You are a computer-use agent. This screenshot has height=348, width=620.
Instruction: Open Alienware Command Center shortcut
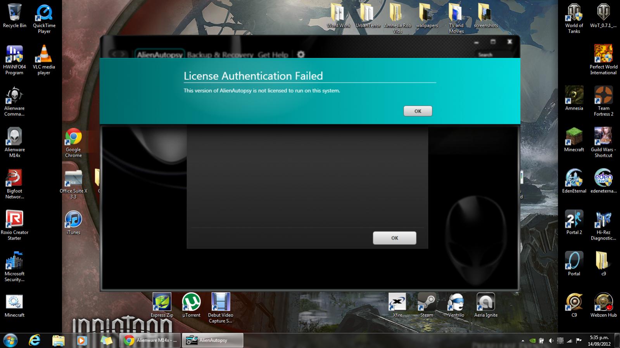click(x=14, y=102)
